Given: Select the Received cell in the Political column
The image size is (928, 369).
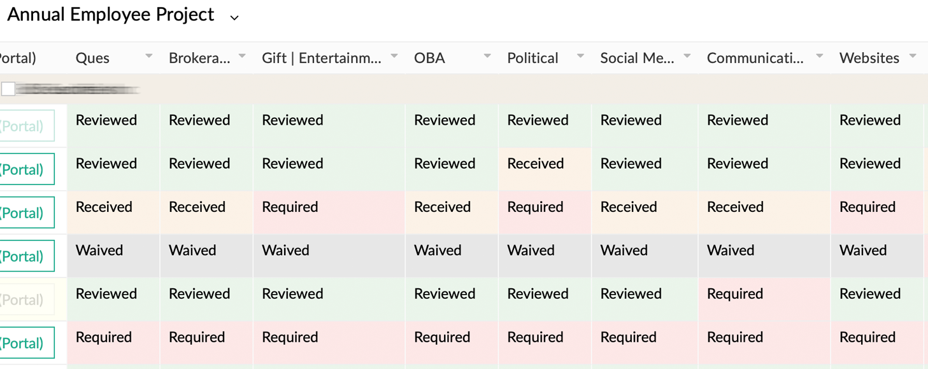Looking at the screenshot, I should [x=536, y=164].
